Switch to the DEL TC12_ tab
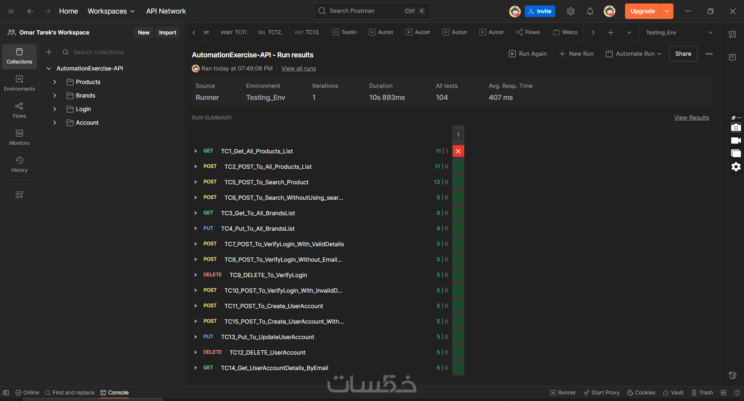Screen dimensions: 744x401 click(x=270, y=33)
